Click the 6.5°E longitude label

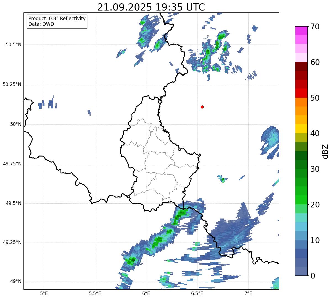pos(197,293)
